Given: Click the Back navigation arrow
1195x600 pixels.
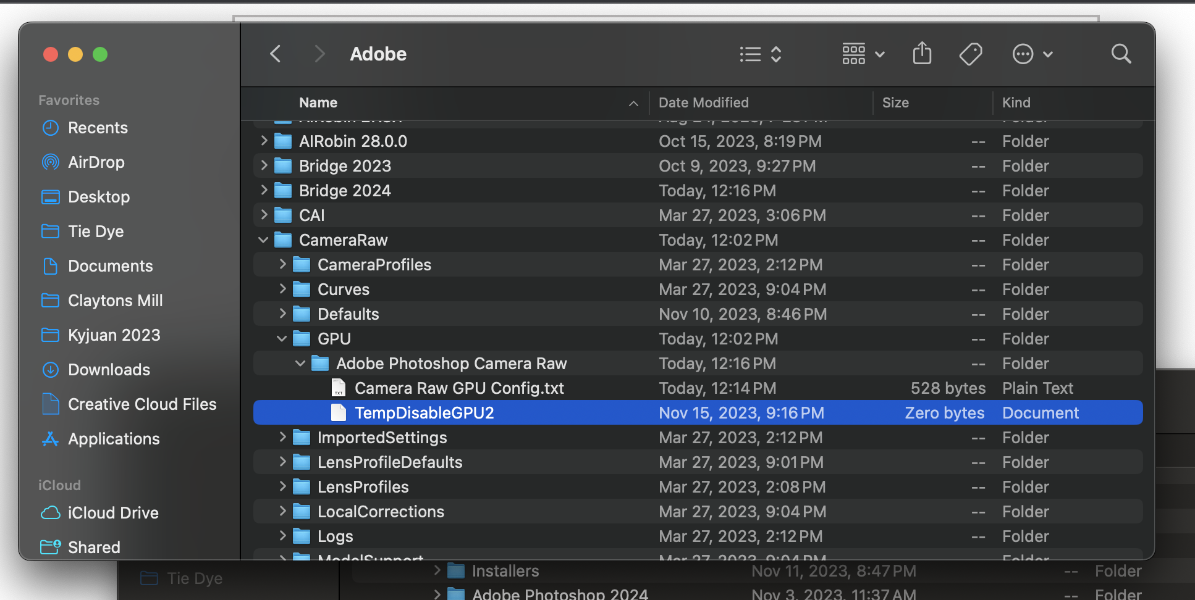Looking at the screenshot, I should pyautogui.click(x=276, y=54).
